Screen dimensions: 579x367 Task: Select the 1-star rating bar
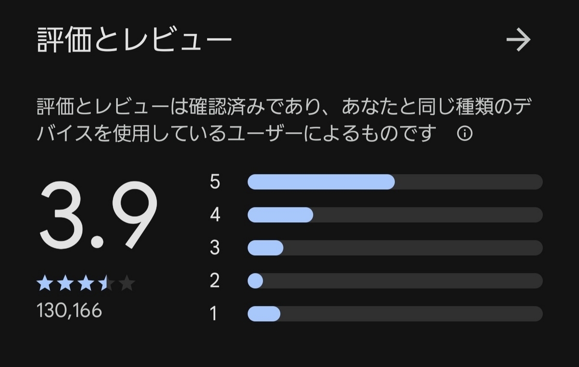click(395, 314)
